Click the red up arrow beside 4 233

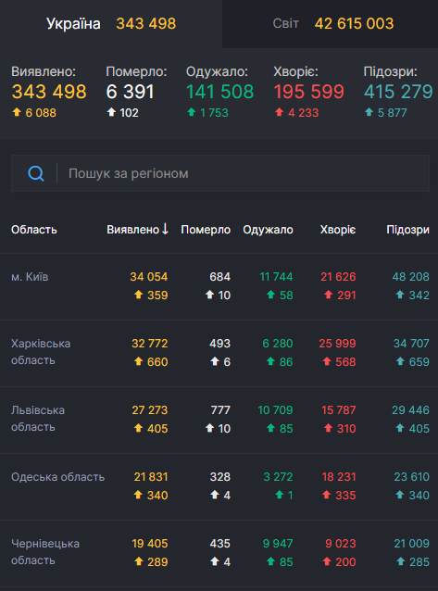[280, 112]
